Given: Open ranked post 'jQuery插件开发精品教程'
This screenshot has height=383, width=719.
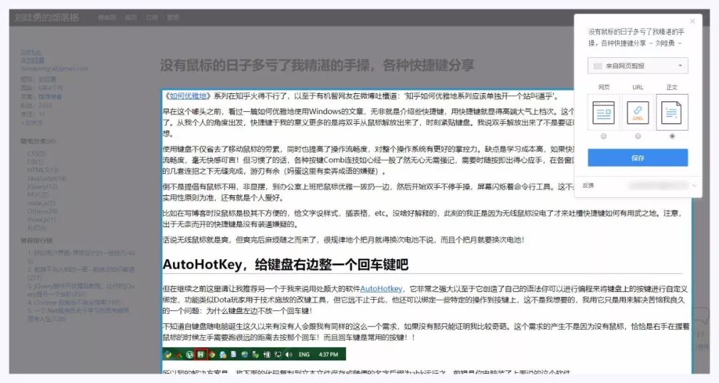Looking at the screenshot, I should [x=81, y=290].
